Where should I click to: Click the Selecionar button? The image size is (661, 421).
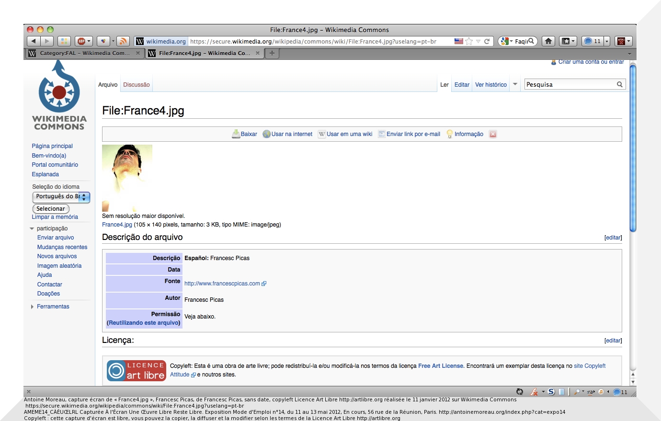tap(51, 209)
